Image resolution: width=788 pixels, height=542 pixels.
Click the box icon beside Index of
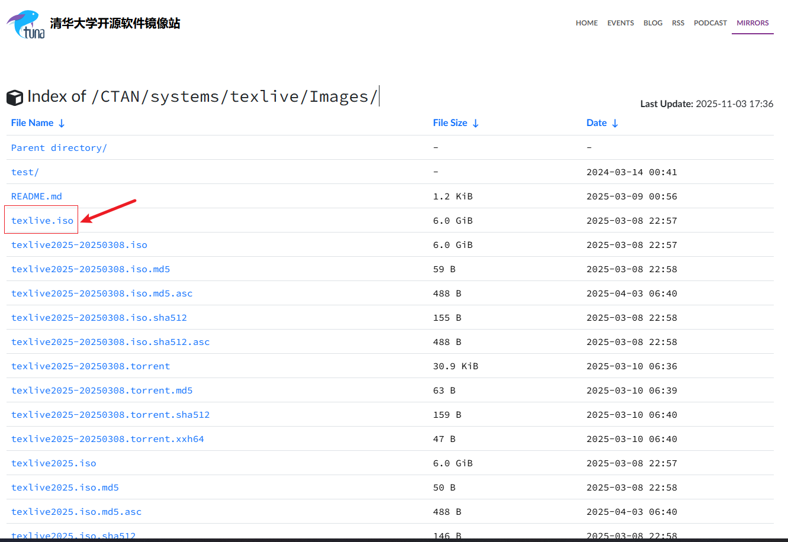tap(15, 98)
